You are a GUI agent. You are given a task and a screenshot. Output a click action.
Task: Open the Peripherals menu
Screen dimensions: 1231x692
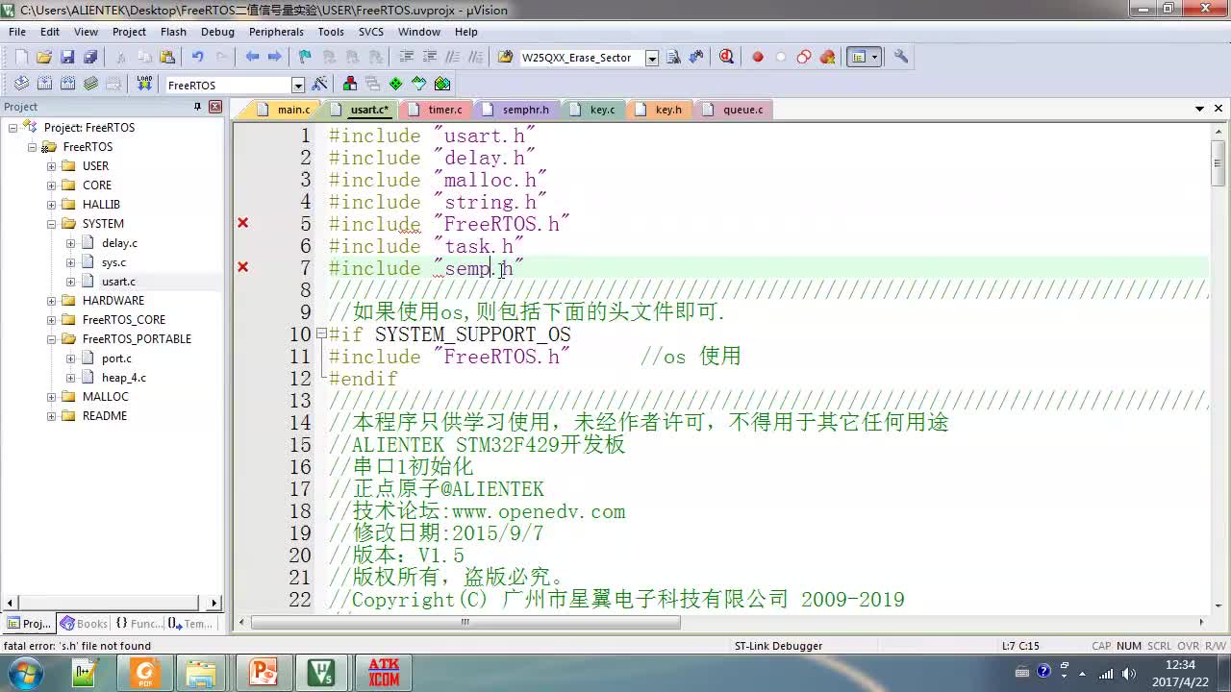click(x=276, y=32)
